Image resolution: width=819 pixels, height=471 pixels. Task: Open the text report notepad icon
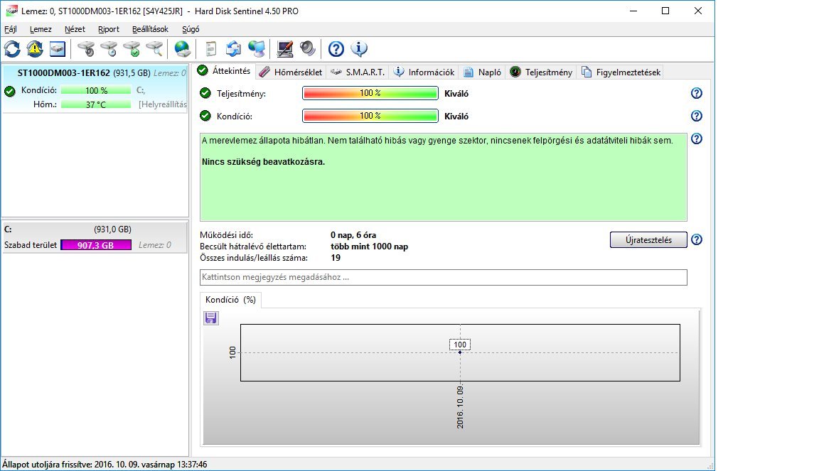coord(210,49)
